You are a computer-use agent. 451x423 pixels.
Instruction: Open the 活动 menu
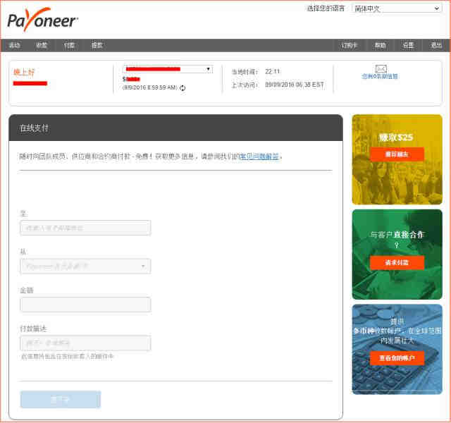coord(14,45)
